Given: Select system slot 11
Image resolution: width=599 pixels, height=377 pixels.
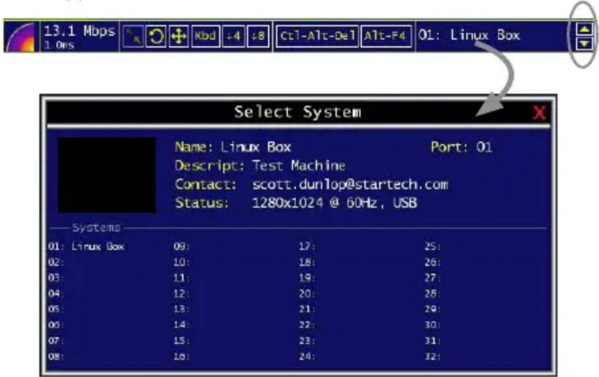Looking at the screenshot, I should (x=181, y=278).
